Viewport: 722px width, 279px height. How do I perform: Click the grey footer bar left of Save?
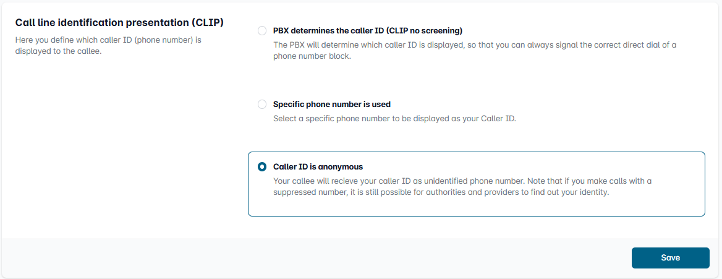click(x=309, y=257)
